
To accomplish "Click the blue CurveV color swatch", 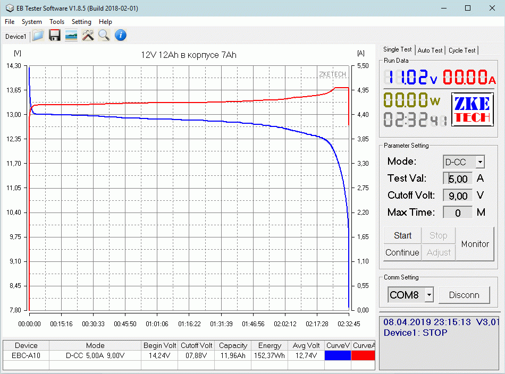I will pyautogui.click(x=338, y=355).
